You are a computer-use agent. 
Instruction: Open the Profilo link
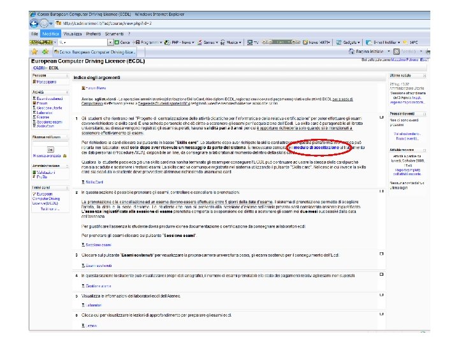pos(41,177)
